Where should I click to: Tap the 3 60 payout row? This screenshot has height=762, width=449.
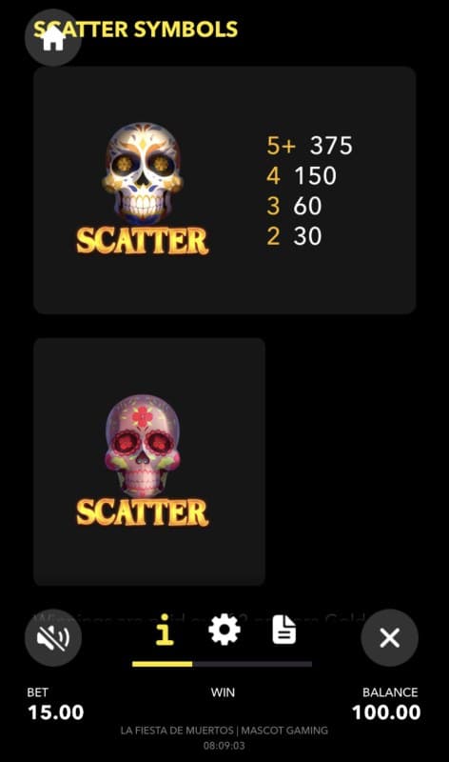(x=294, y=206)
